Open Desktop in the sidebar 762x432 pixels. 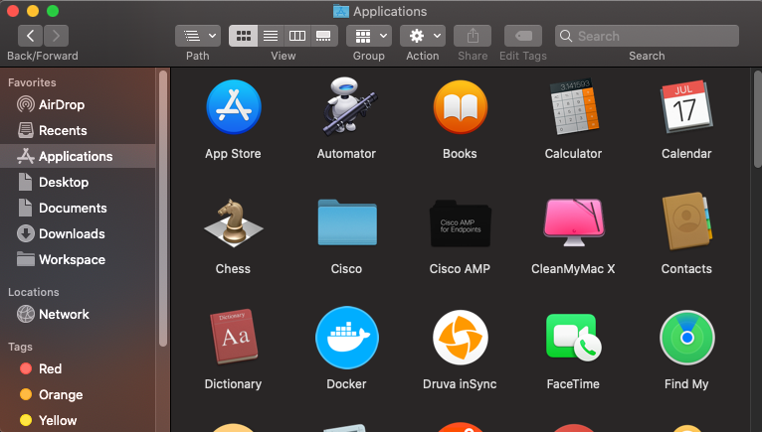pos(78,182)
